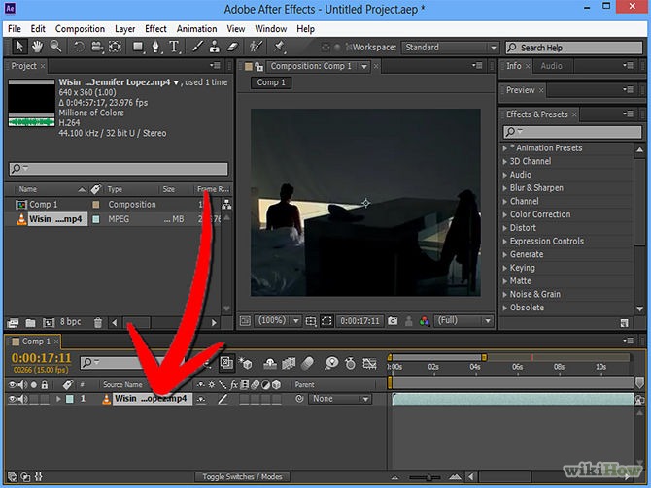651x488 pixels.
Task: Select the Pen tool
Action: pyautogui.click(x=155, y=47)
